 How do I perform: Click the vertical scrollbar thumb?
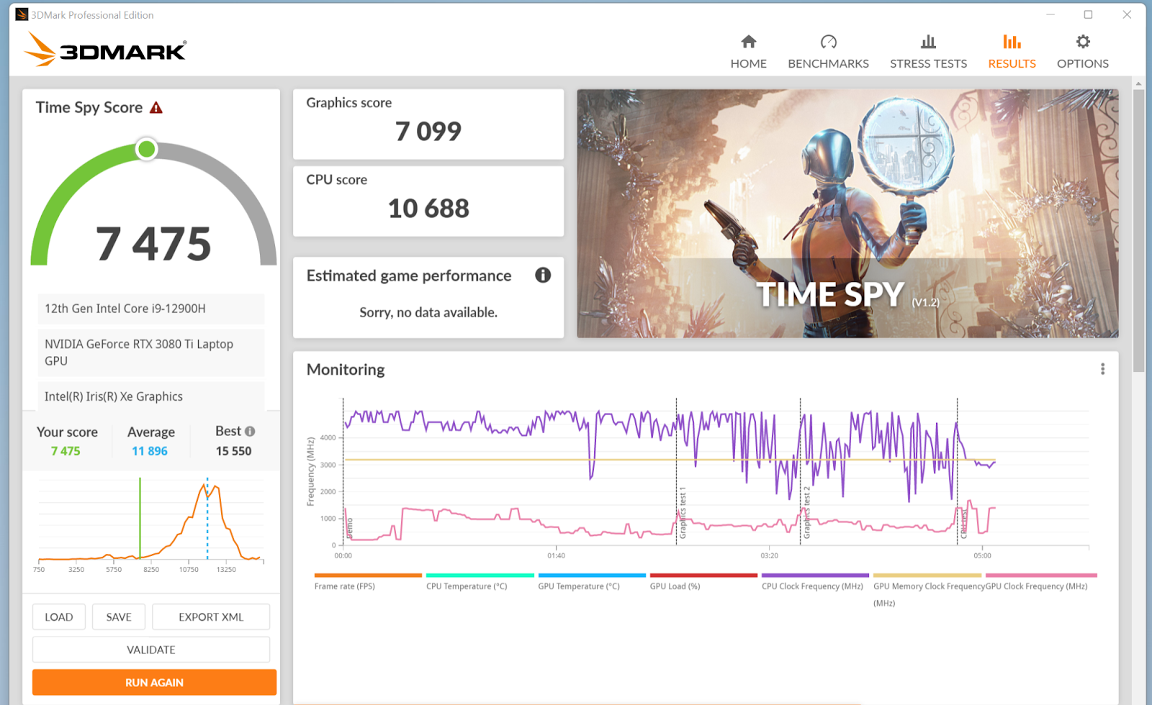(x=1138, y=230)
